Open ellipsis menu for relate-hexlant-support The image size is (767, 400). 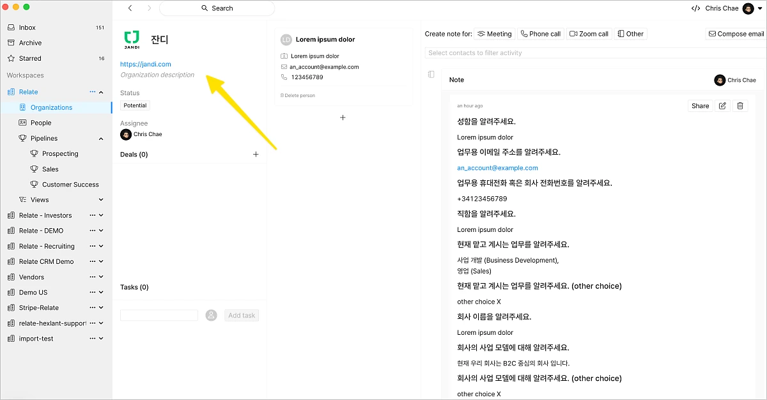coord(93,323)
